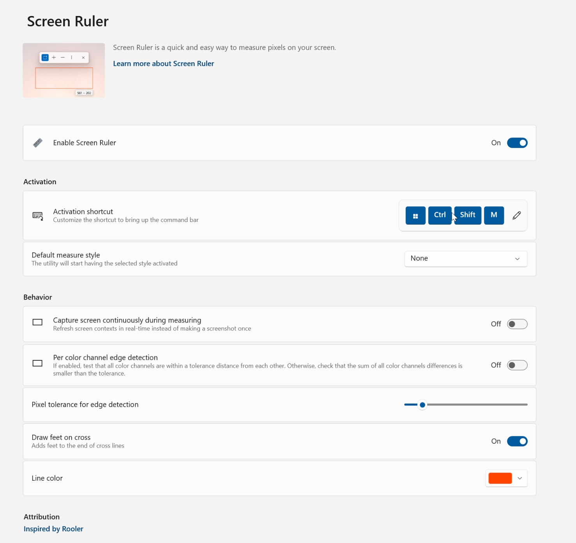The height and width of the screenshot is (543, 576).
Task: Click the keyboard icon next to Activation shortcut
Action: point(38,216)
